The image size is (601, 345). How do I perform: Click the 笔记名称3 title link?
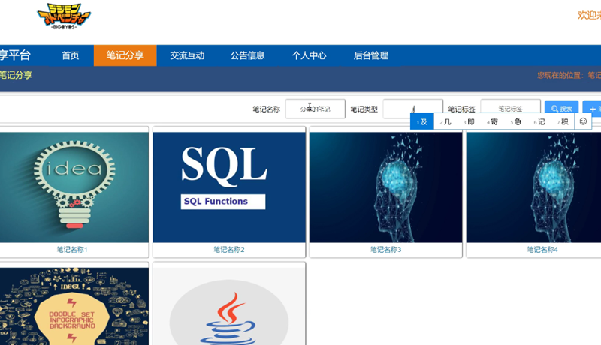[385, 250]
